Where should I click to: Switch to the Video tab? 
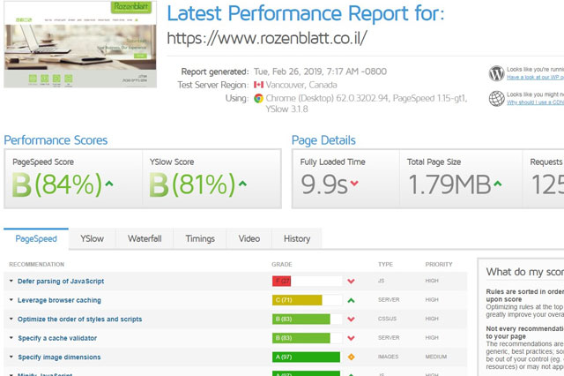(x=249, y=239)
